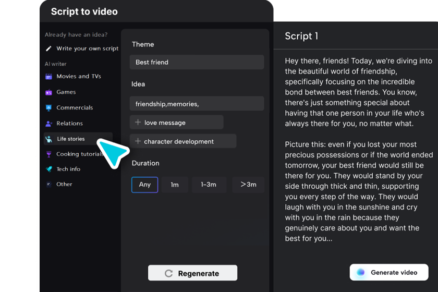Click the Theme label
Image resolution: width=438 pixels, height=292 pixels.
(143, 44)
